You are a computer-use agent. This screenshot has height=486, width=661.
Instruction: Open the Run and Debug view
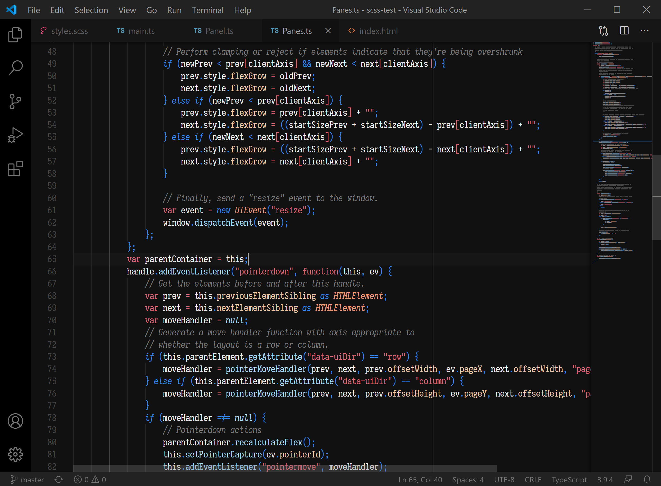[15, 135]
